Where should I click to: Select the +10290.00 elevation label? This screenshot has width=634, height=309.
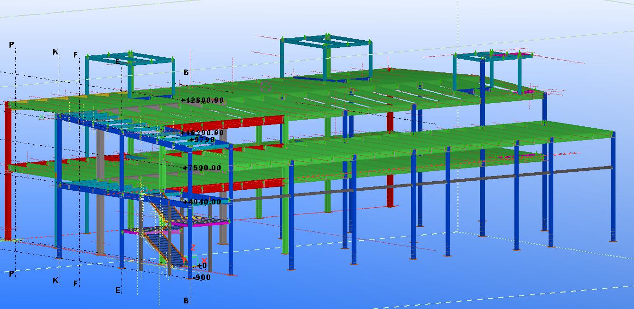click(x=202, y=133)
